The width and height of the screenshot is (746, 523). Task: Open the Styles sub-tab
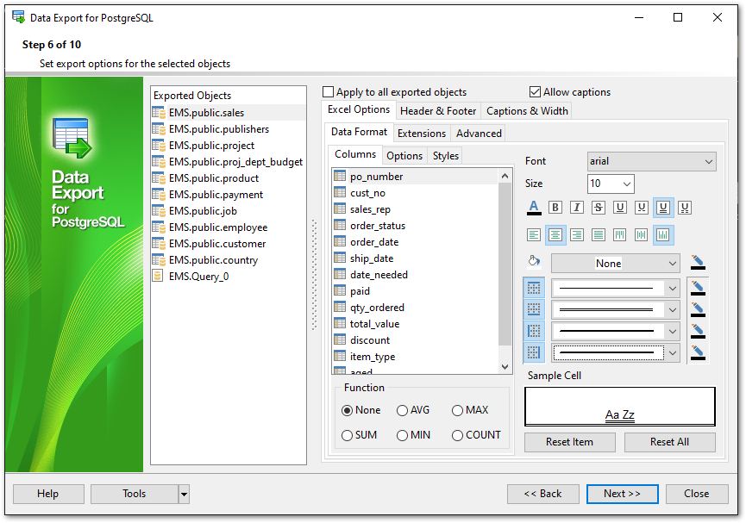coord(445,156)
